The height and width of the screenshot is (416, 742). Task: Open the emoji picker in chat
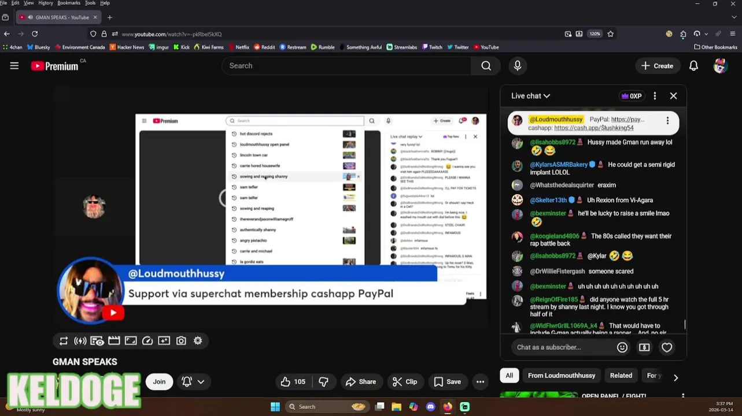[622, 347]
